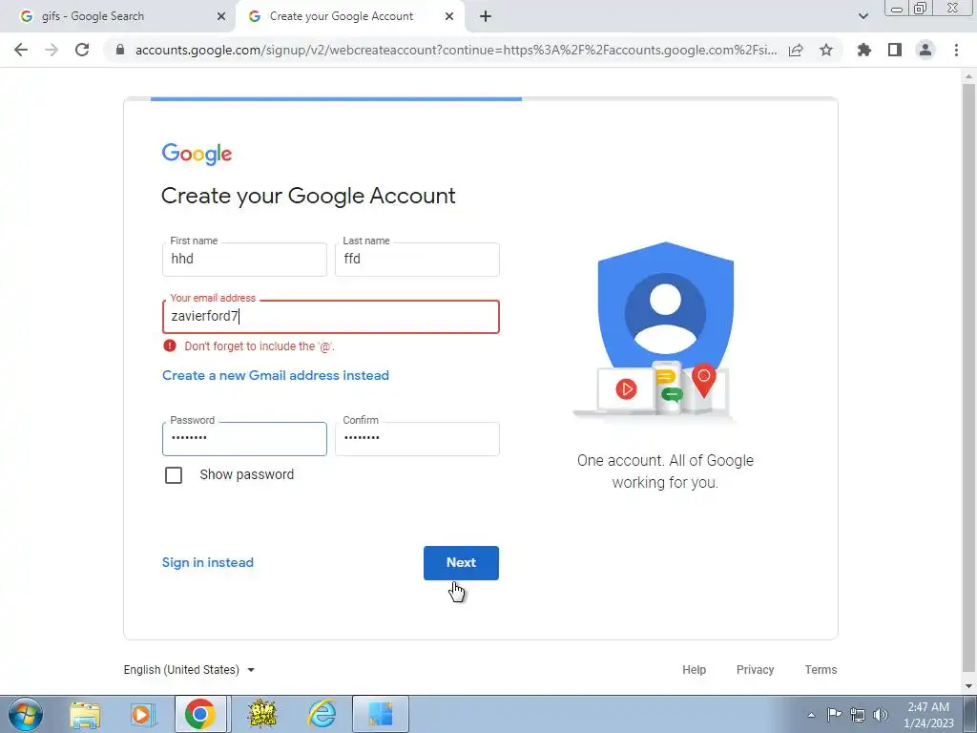Click the Last name field
Viewport: 977px width, 733px height.
point(417,260)
